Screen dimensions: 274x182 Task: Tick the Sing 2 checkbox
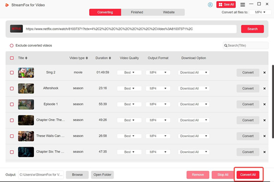click(12, 73)
